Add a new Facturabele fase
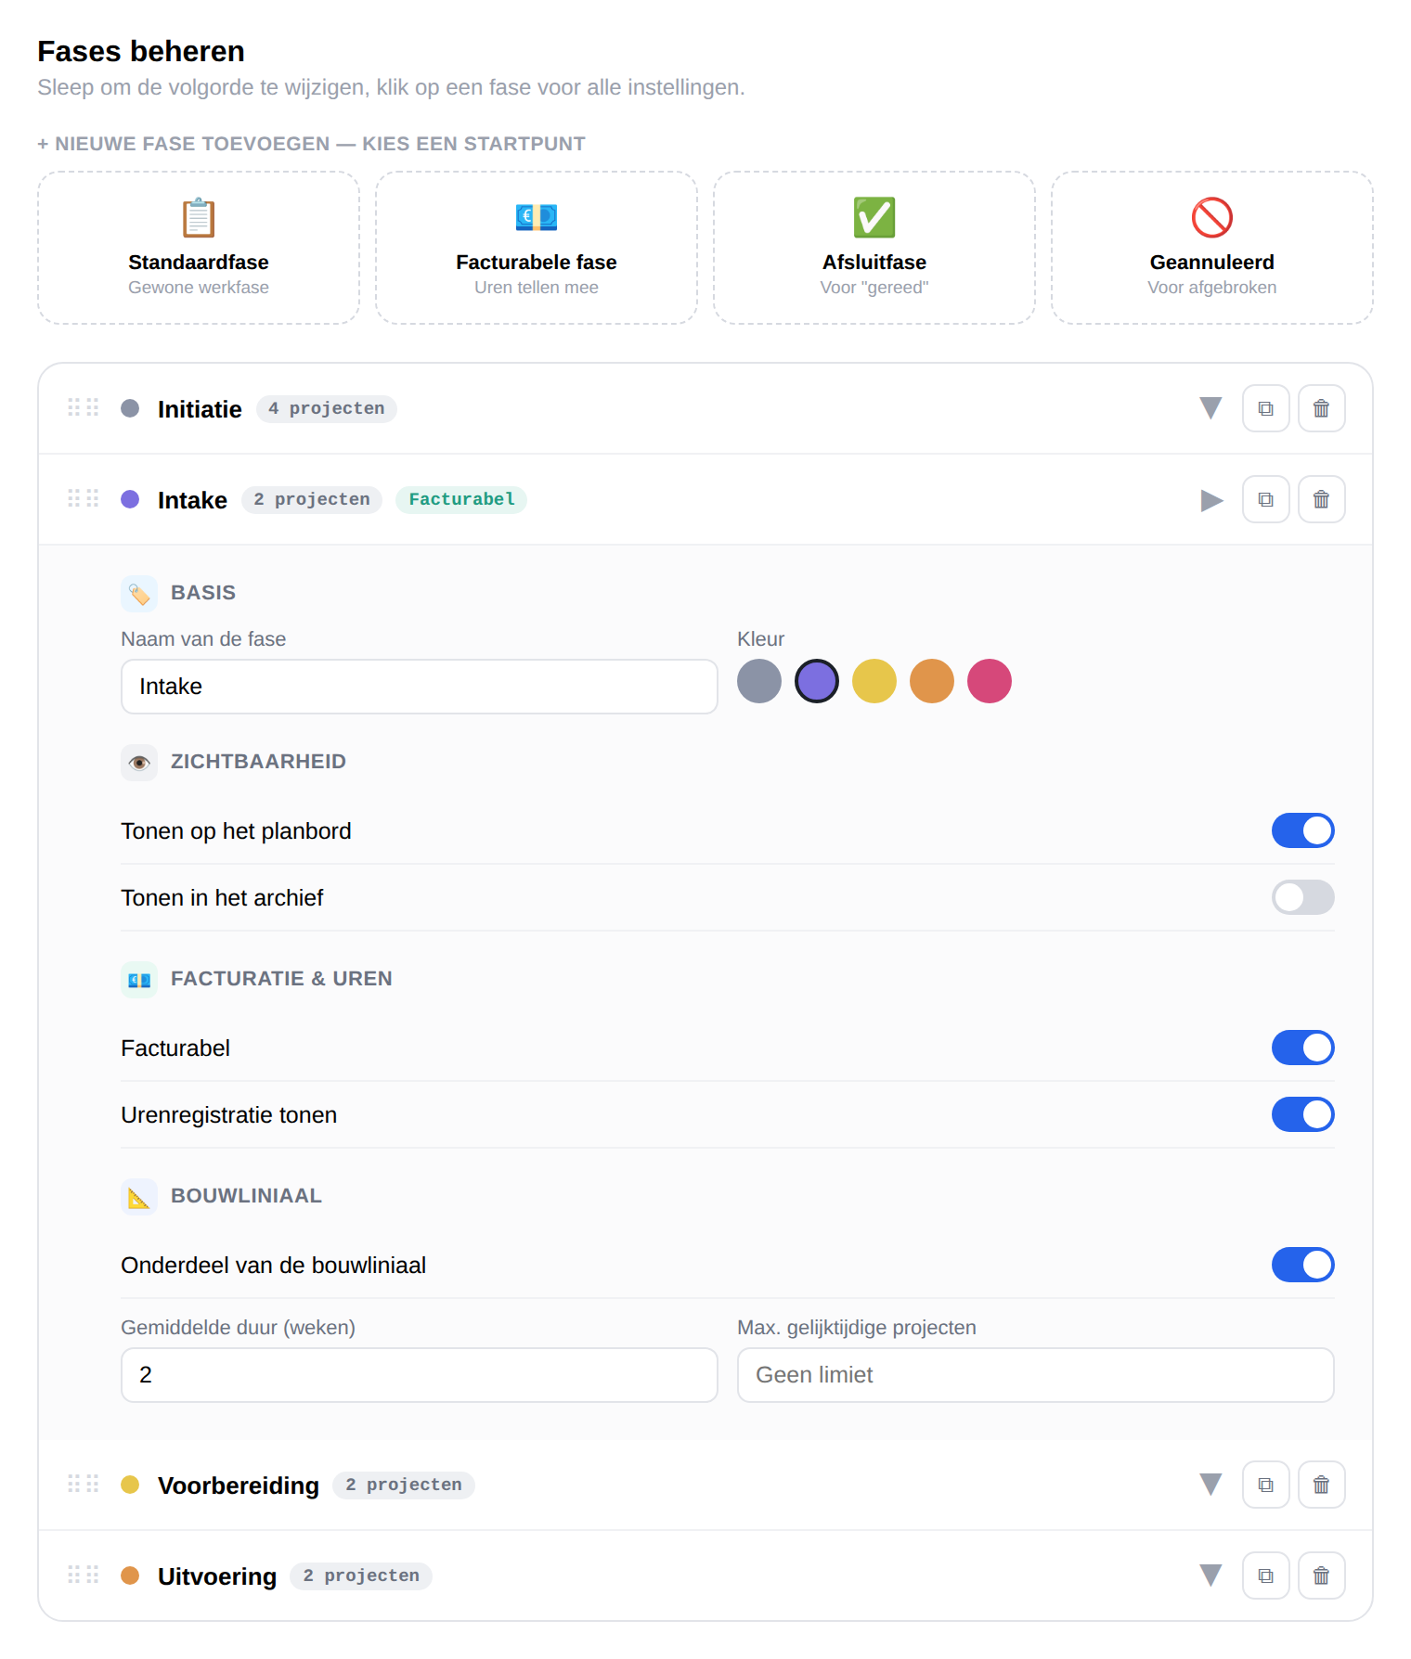 coord(537,248)
